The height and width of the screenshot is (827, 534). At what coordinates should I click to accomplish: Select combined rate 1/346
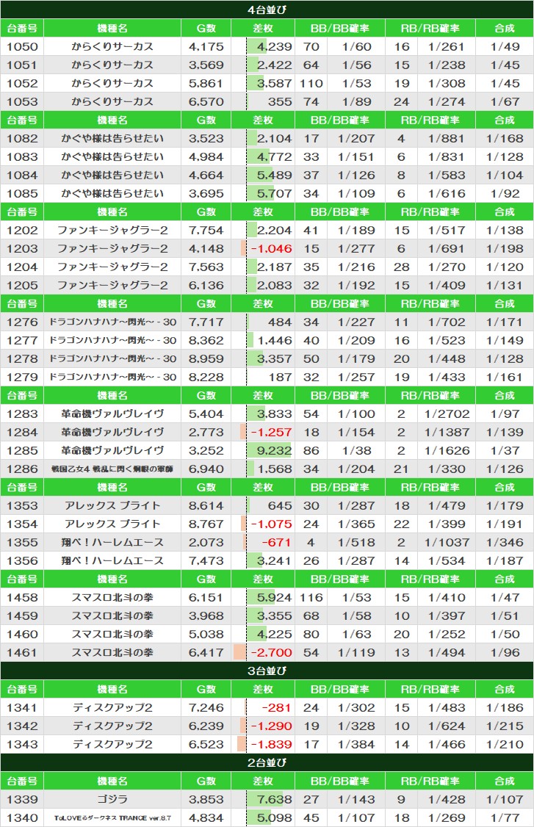(x=505, y=542)
